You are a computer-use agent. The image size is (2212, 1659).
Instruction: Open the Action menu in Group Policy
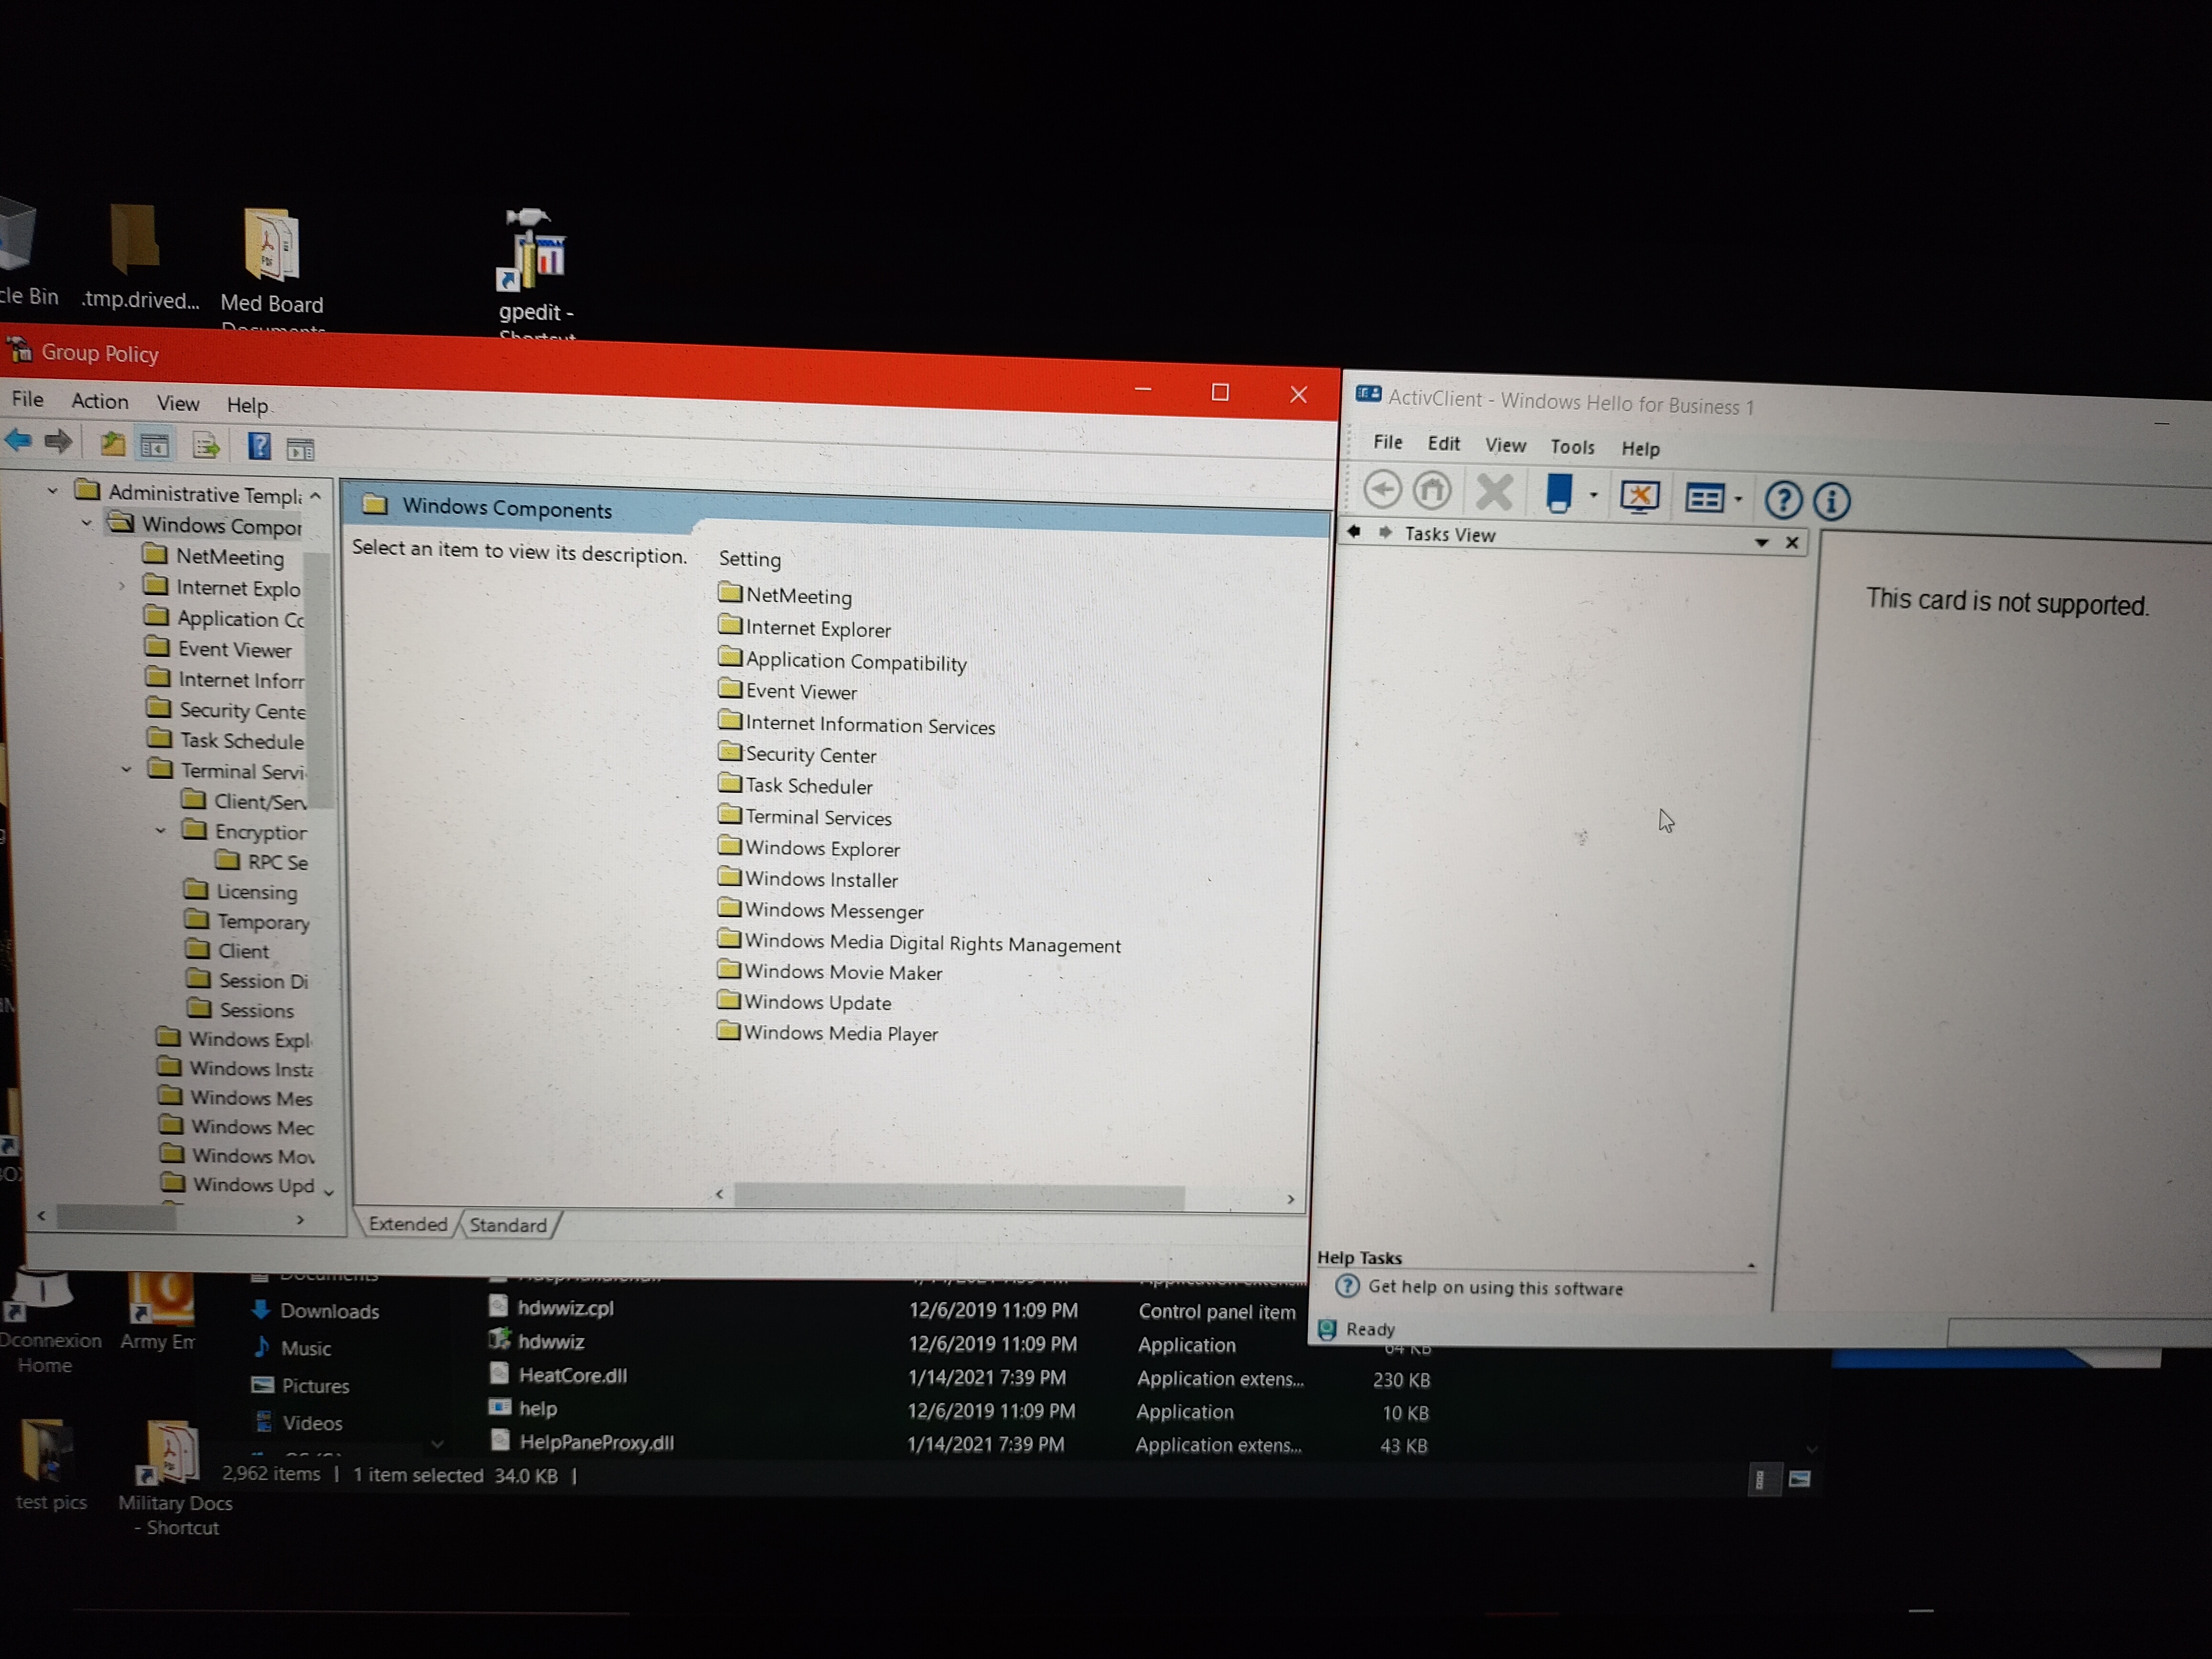pos(99,401)
